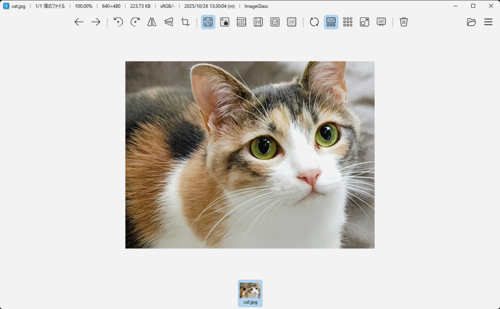Flip the image horizontally
The width and height of the screenshot is (500, 309).
coord(152,22)
